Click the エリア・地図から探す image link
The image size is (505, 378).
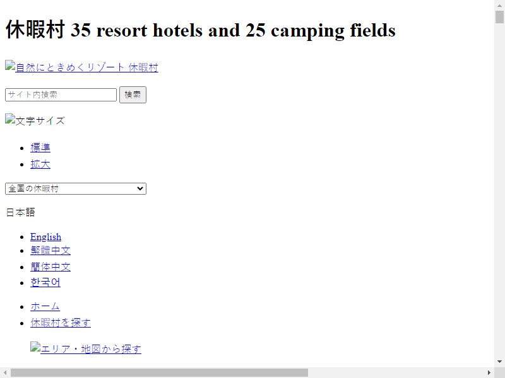tap(86, 348)
